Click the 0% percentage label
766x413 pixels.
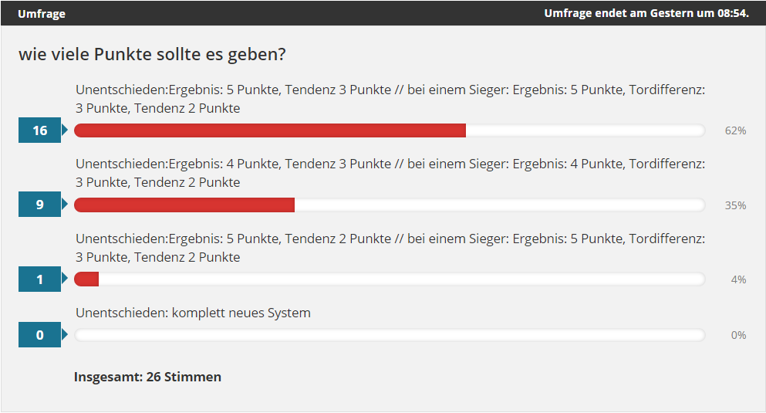pyautogui.click(x=738, y=335)
